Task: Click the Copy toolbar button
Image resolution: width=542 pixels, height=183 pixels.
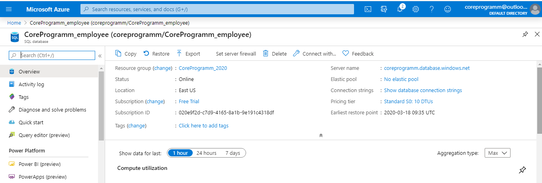Action: [126, 54]
